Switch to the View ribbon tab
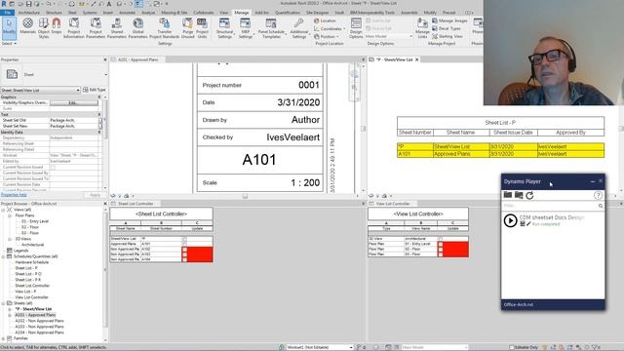624x351 pixels. coord(224,13)
